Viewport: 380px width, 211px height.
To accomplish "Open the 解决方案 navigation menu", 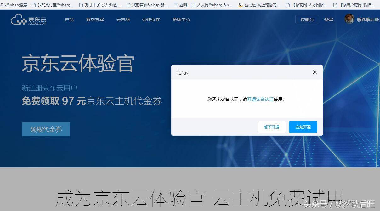I will click(95, 20).
